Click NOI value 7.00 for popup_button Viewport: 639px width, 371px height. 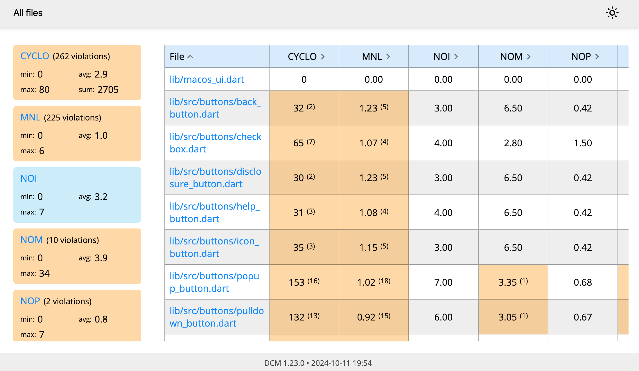(444, 282)
